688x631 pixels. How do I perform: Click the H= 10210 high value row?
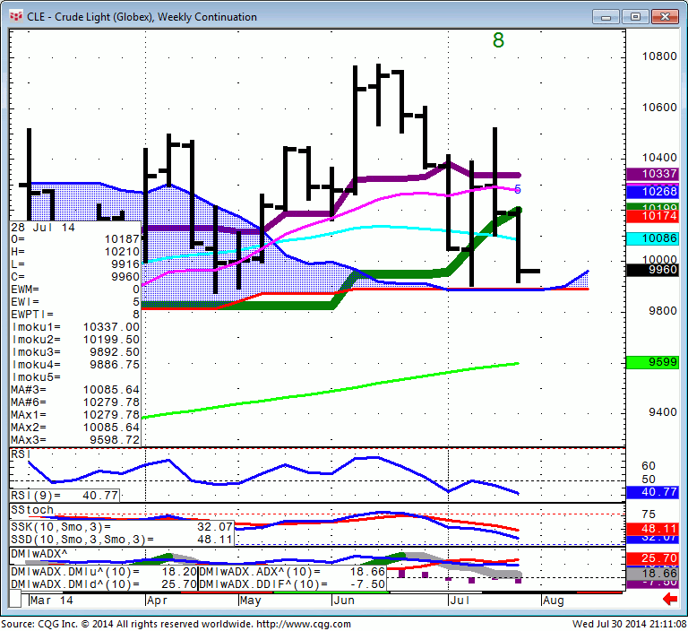click(x=75, y=252)
